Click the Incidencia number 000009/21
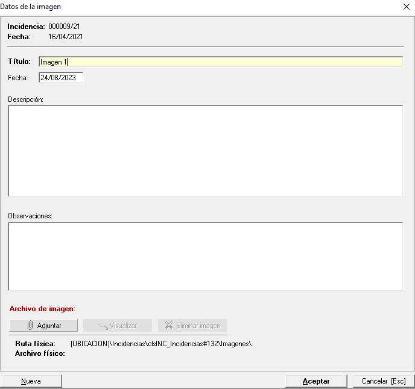Screen dimensions: 415x389 coord(64,27)
